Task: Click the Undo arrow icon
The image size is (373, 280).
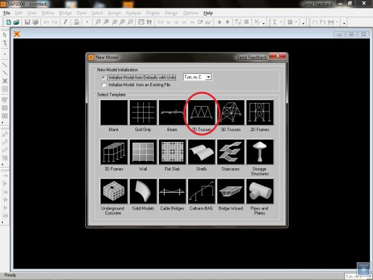Action: 46,22
